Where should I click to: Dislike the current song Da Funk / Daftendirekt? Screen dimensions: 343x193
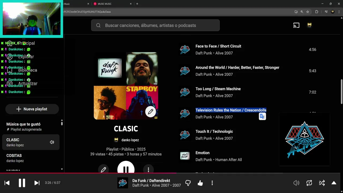(x=188, y=183)
